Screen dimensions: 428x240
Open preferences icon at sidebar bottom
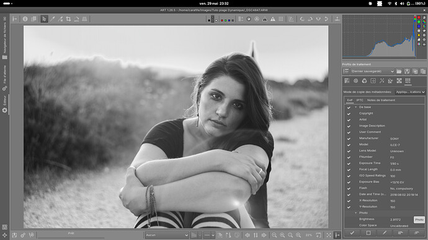(4, 235)
